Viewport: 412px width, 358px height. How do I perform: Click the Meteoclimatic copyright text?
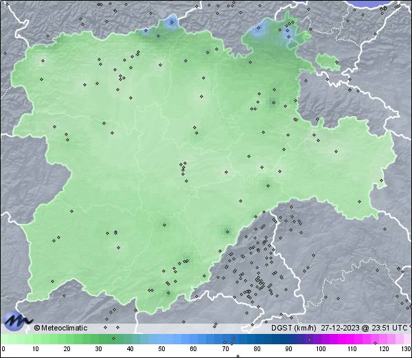pos(61,328)
